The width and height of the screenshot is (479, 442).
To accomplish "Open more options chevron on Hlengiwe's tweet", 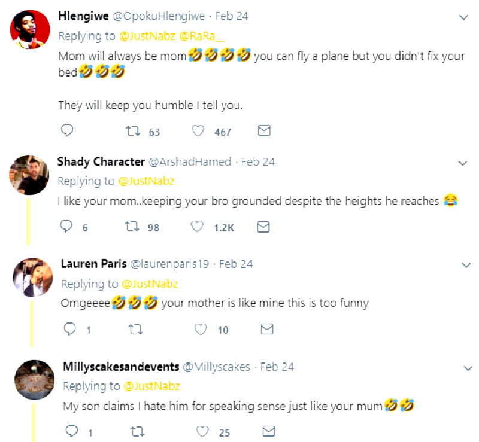I will point(463,17).
